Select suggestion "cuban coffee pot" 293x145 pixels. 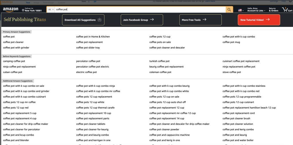point(13,72)
